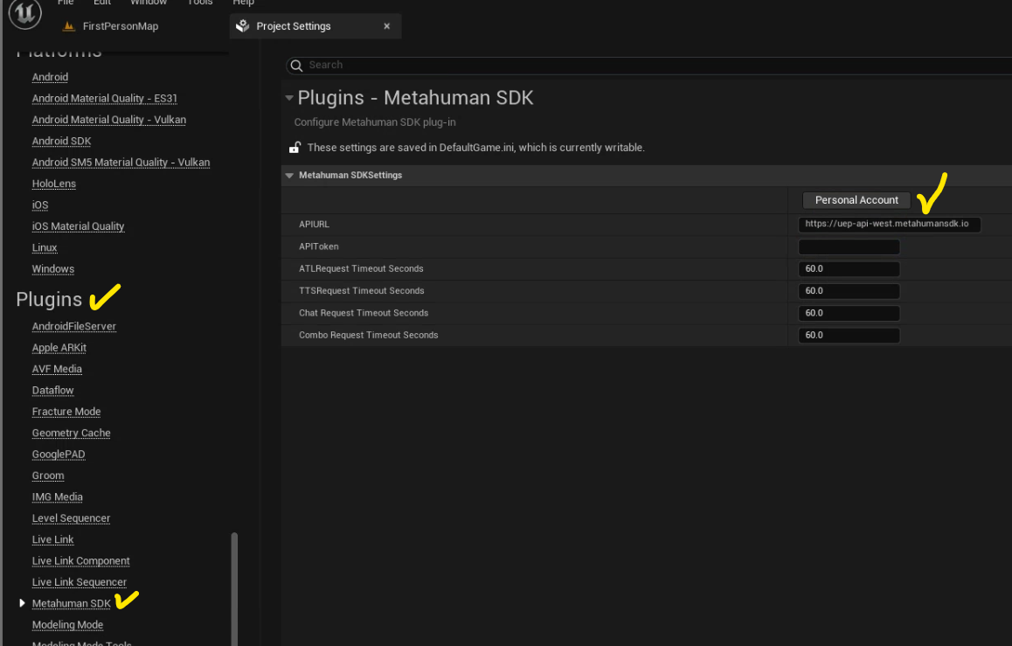Open Android SM5 Material Quality - Vulkan
This screenshot has height=646, width=1012.
[x=121, y=162]
